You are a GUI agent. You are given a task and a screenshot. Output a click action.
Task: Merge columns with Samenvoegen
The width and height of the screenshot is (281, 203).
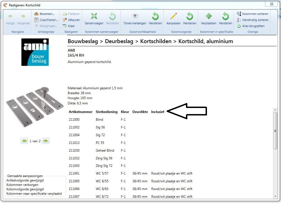pyautogui.click(x=94, y=19)
